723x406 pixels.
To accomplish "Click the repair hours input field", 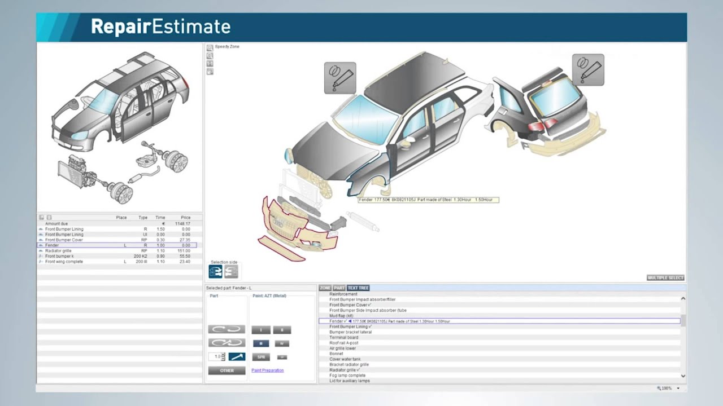I will (x=215, y=357).
